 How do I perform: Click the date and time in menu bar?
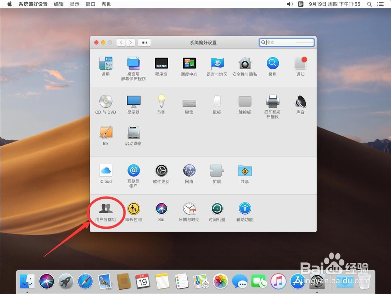[335, 4]
